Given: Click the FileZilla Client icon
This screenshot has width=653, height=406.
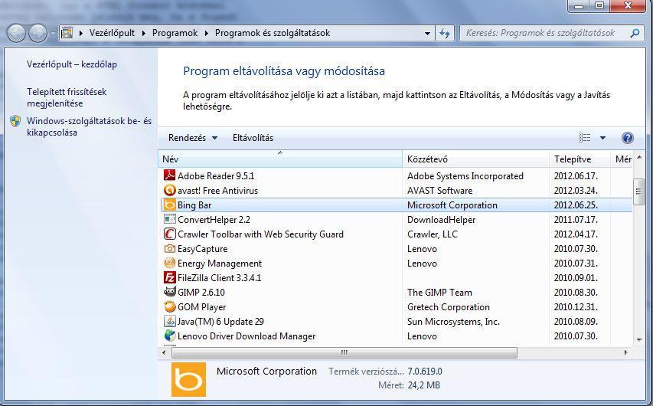Looking at the screenshot, I should [x=169, y=277].
